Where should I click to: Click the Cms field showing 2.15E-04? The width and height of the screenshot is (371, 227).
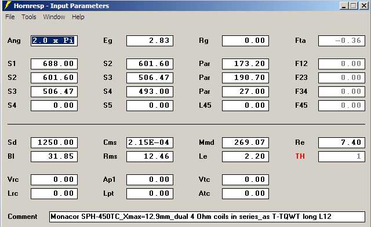click(x=150, y=142)
